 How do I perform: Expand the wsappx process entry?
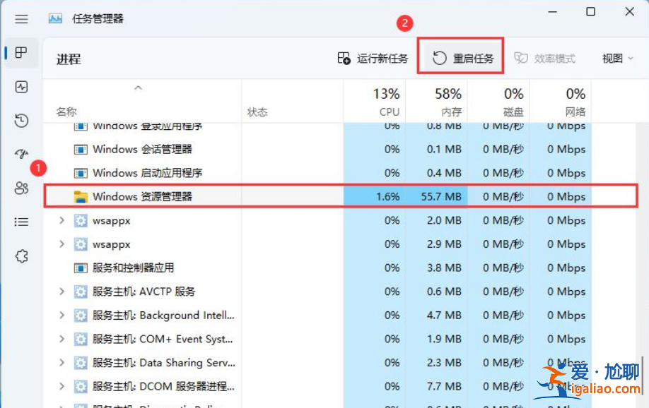(x=60, y=220)
